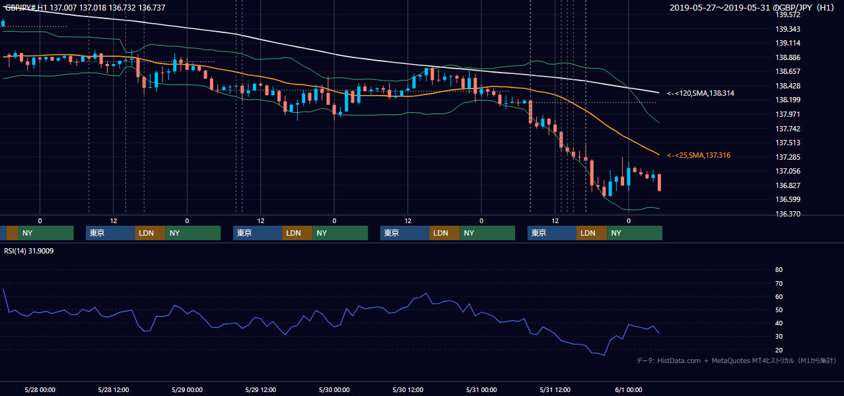Click the 6/1 00:00 date label
Viewport: 844px width, 396px height.
click(x=629, y=389)
